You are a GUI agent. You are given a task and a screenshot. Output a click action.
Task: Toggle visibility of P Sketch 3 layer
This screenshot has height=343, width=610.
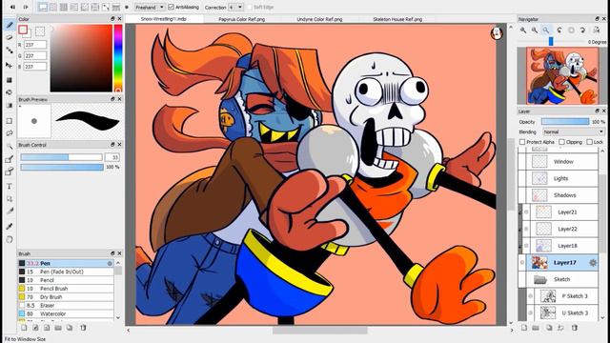[531, 296]
